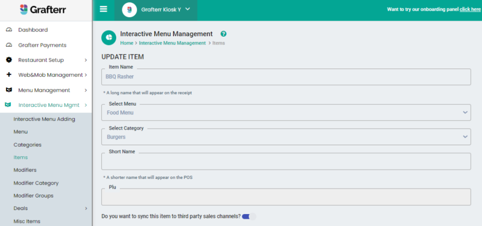This screenshot has height=226, width=482.
Task: Click the Grafterr logo
Action: point(43,9)
